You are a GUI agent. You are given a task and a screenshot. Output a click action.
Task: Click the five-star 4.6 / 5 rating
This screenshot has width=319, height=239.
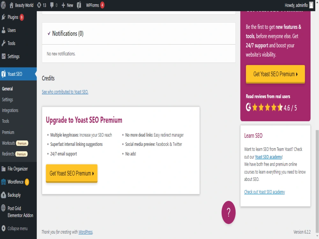tap(274, 107)
